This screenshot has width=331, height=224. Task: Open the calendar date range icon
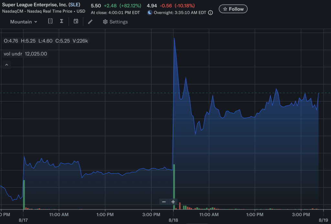point(76,21)
